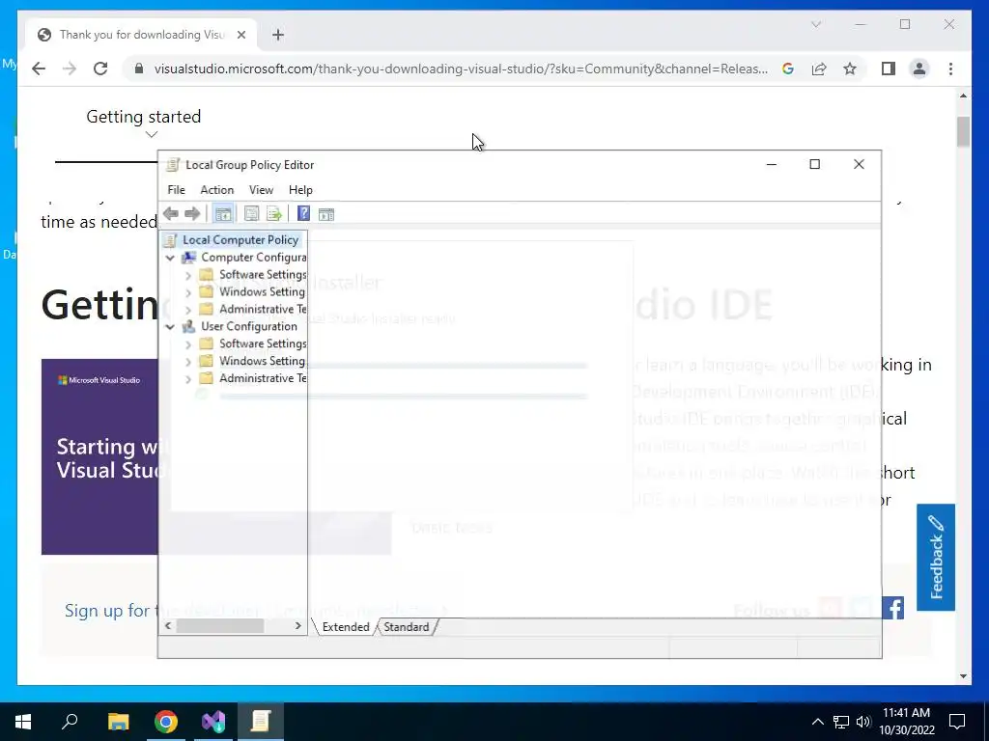This screenshot has width=989, height=741.
Task: Show hidden system tray icons
Action: point(817,722)
